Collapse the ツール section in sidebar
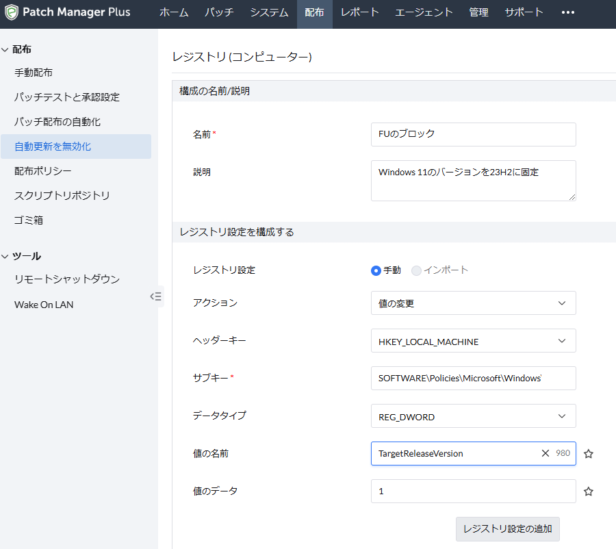Screen dimensions: 616x549 [x=5, y=256]
